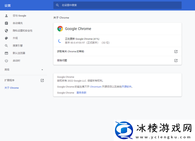Click the palette icon for 外观
Screen dimensions: 195x141
click(x=6, y=38)
